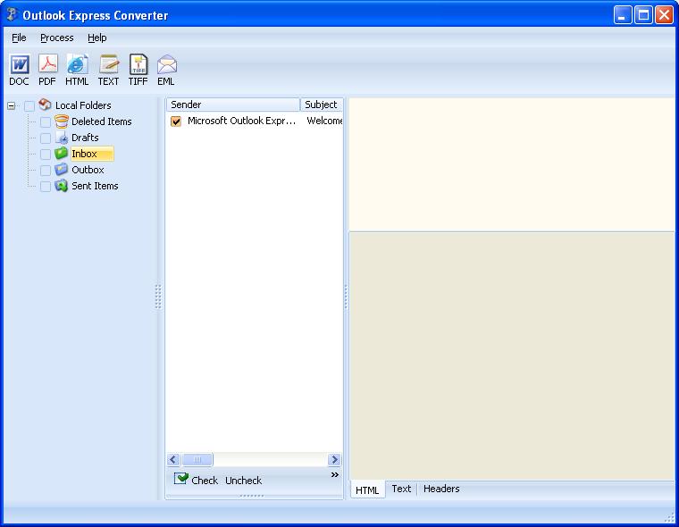Click the splitter grip beside the preview pane
The width and height of the screenshot is (679, 527).
pyautogui.click(x=346, y=297)
